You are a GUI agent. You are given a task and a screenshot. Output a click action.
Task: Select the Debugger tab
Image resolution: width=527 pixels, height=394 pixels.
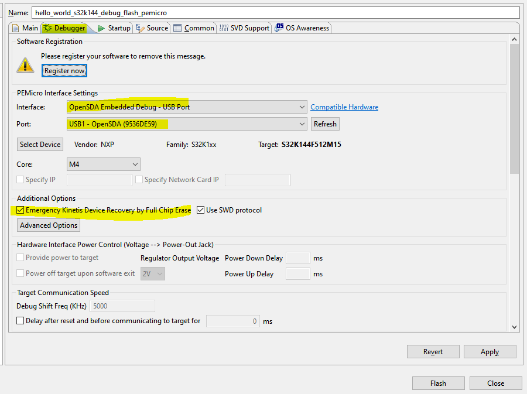pos(64,28)
